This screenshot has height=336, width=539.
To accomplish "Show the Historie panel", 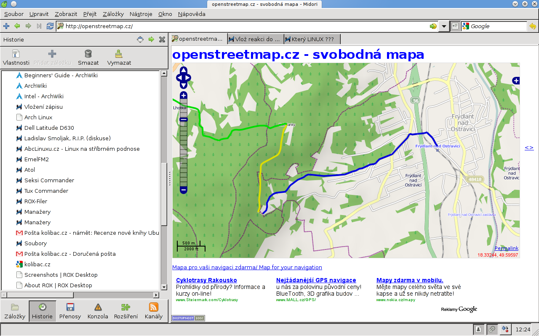I will [x=42, y=311].
